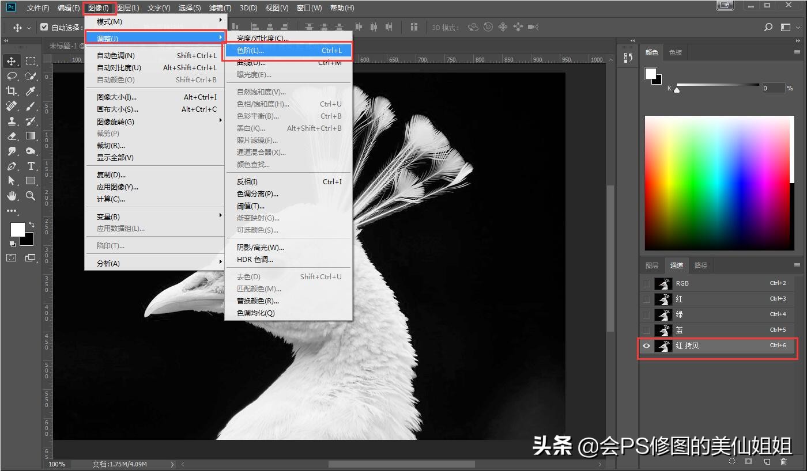Select the Crop tool
The height and width of the screenshot is (471, 807).
[x=12, y=91]
